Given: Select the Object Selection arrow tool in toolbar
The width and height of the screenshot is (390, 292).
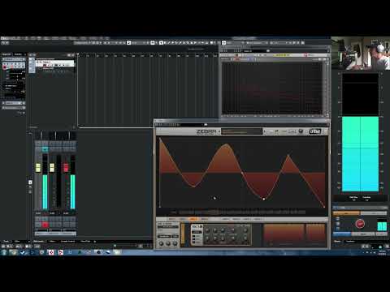Looking at the screenshot, I should coord(162,43).
